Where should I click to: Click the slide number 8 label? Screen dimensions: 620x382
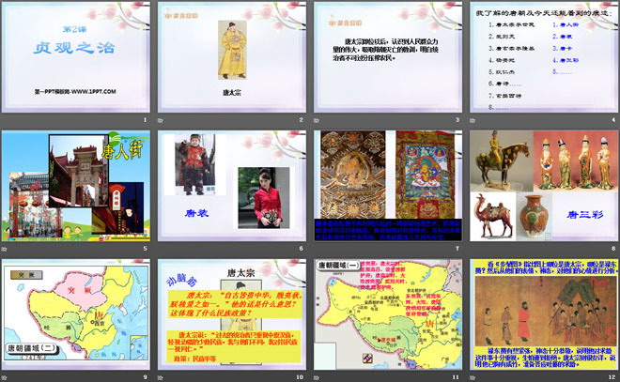(613, 249)
